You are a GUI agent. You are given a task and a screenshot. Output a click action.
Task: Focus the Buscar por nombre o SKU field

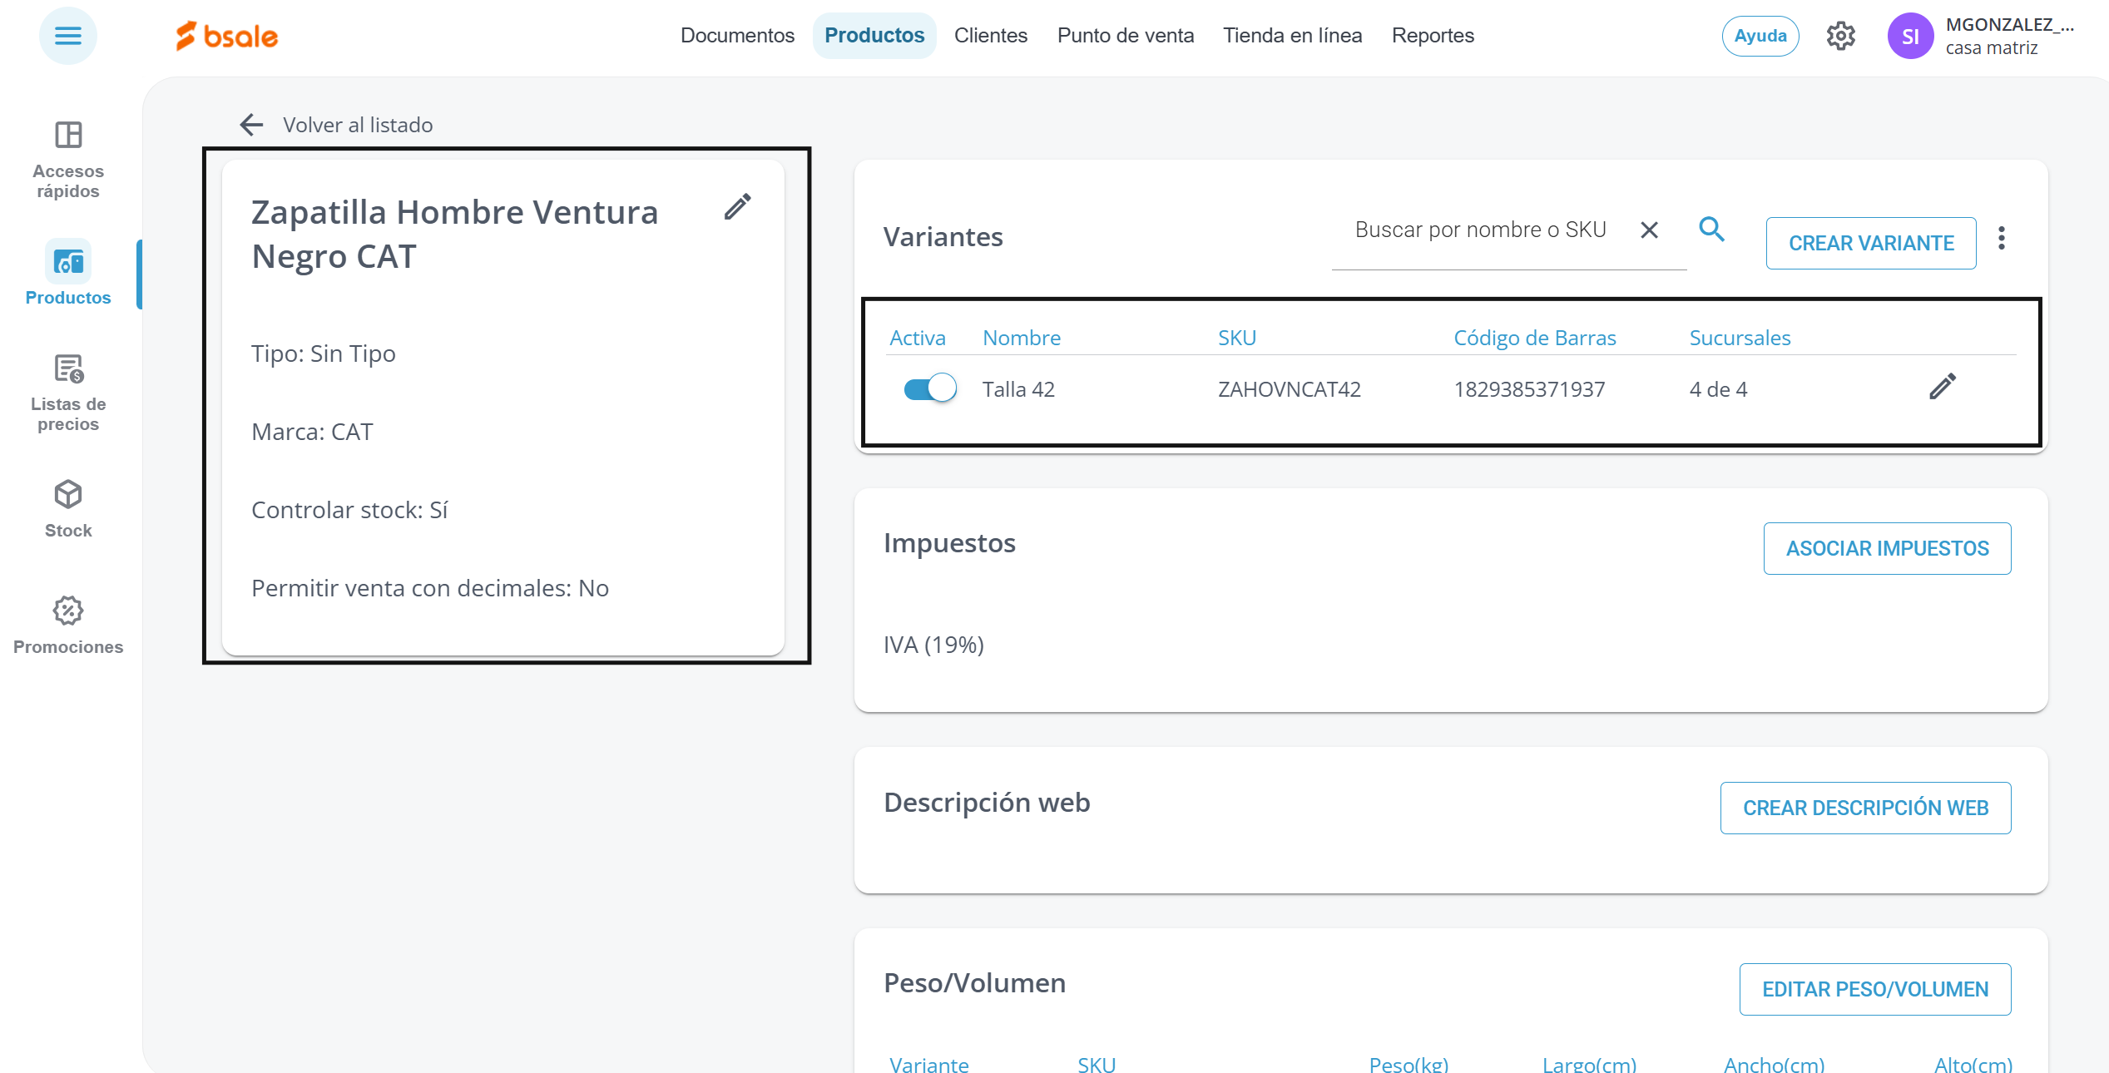click(x=1480, y=230)
